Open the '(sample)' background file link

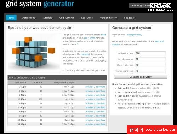(x=85, y=54)
